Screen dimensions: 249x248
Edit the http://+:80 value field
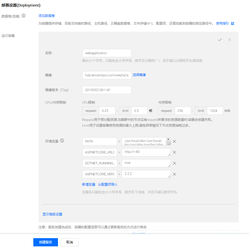pos(146,152)
